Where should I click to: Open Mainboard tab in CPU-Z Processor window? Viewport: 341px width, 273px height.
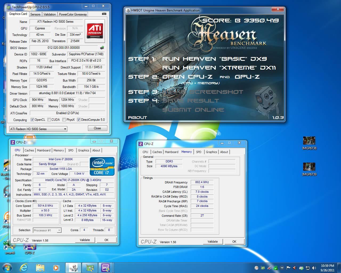pos(44,150)
